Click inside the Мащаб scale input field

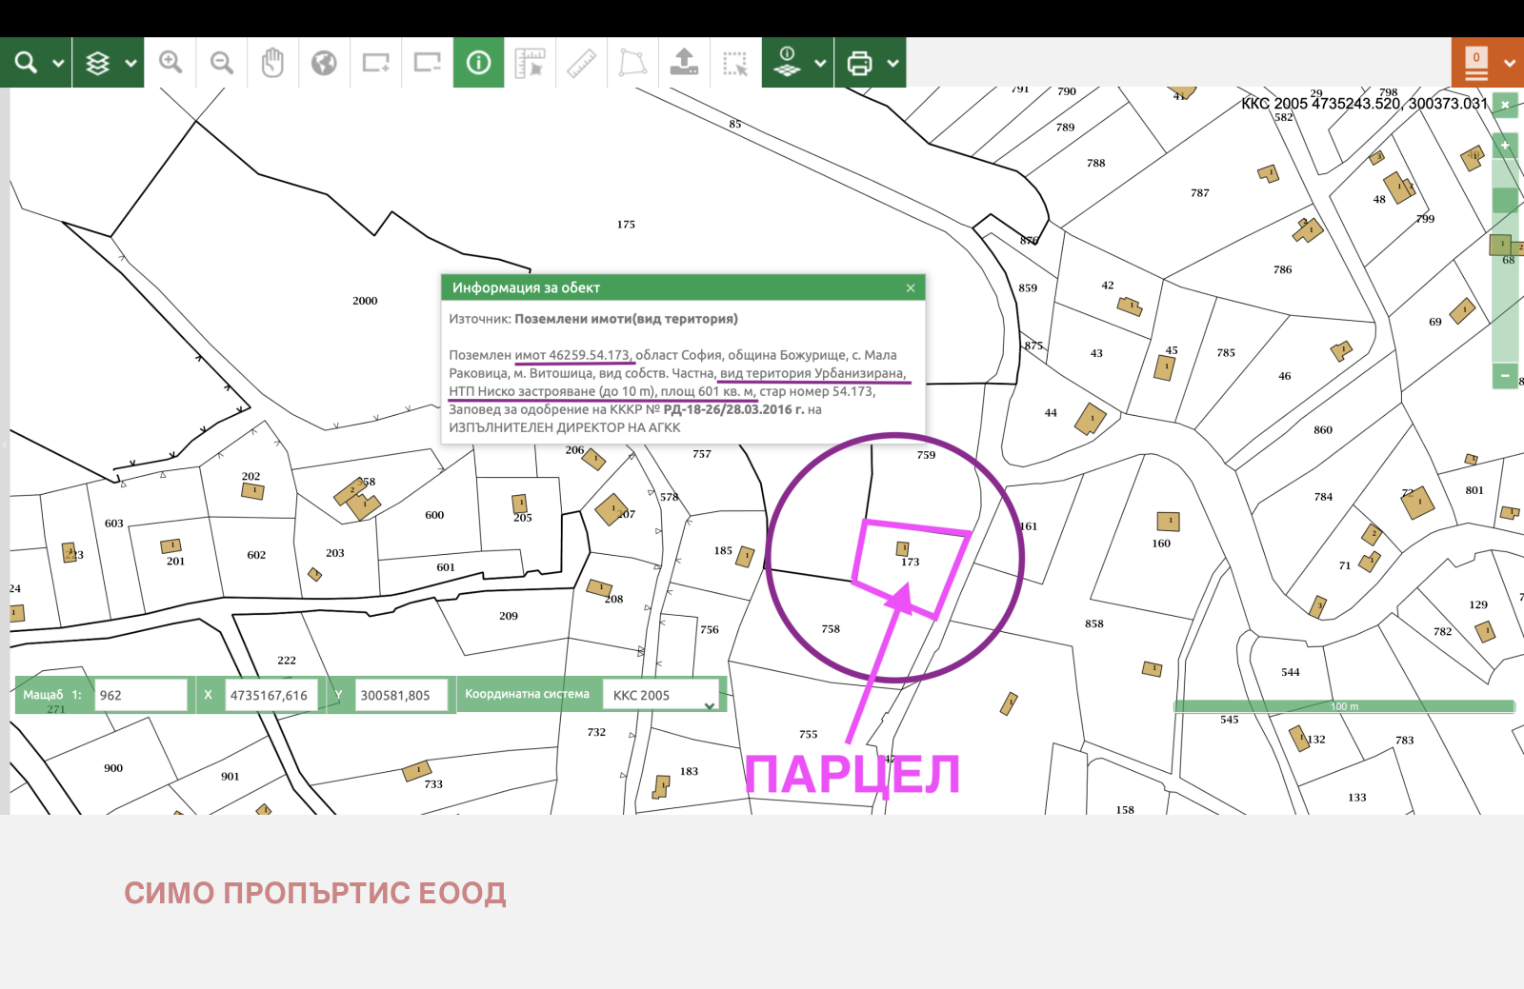[141, 695]
